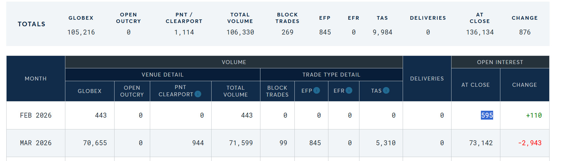Click the At Close column header
The width and height of the screenshot is (571, 161).
click(x=475, y=85)
